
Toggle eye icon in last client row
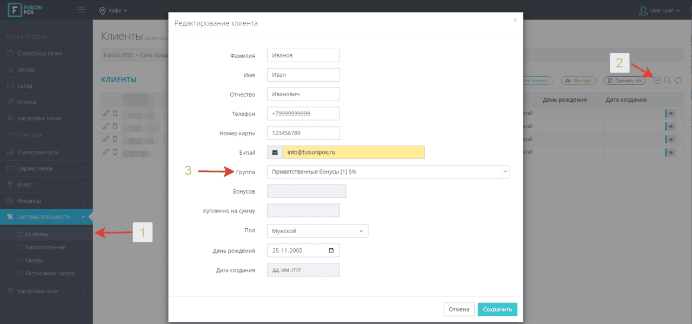pos(671,153)
